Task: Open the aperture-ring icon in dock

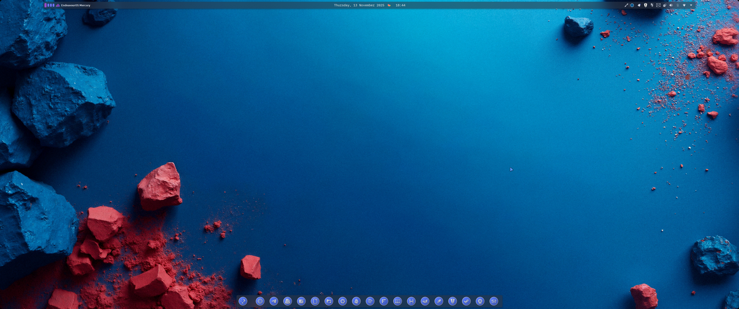Action: tap(343, 301)
